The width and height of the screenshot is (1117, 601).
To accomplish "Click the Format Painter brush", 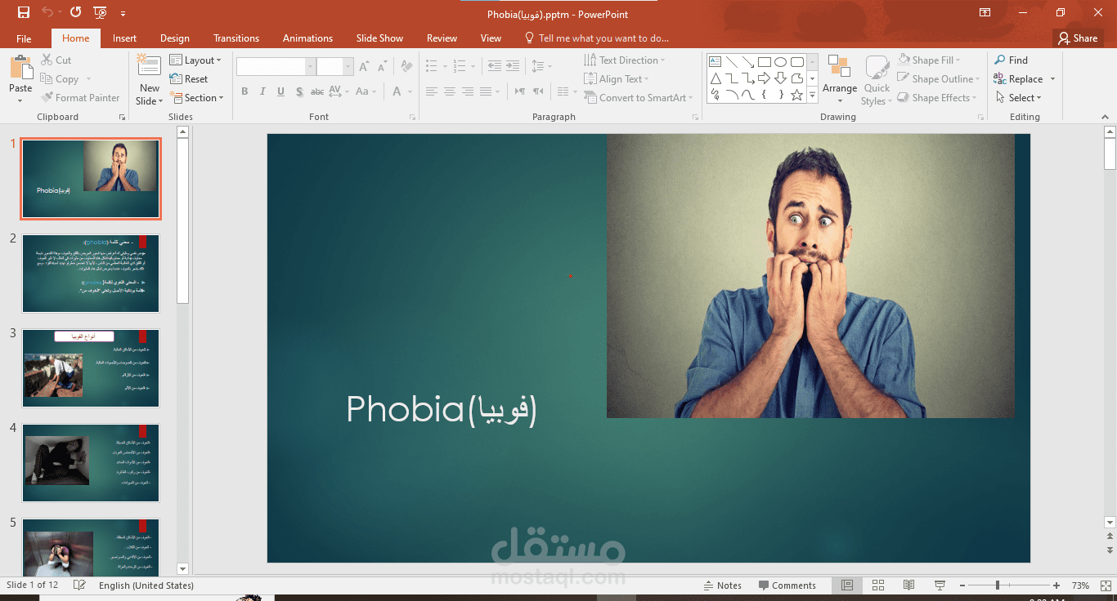I will [47, 98].
